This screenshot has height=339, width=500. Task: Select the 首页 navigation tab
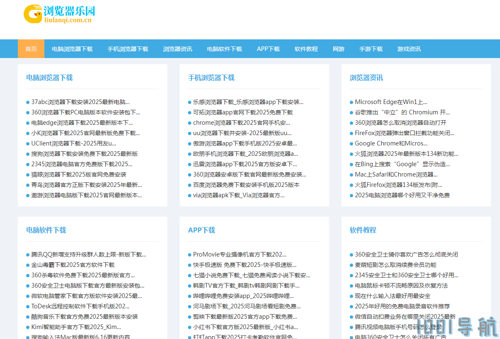[x=31, y=49]
